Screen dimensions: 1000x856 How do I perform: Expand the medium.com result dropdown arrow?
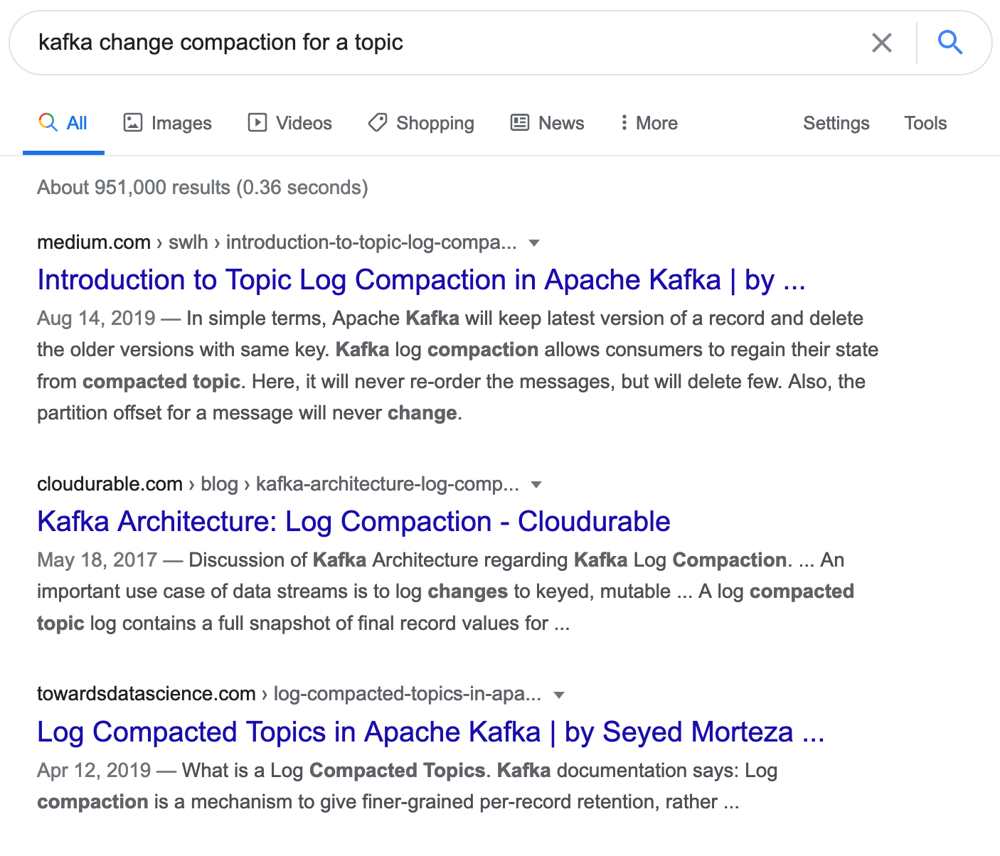click(x=534, y=243)
